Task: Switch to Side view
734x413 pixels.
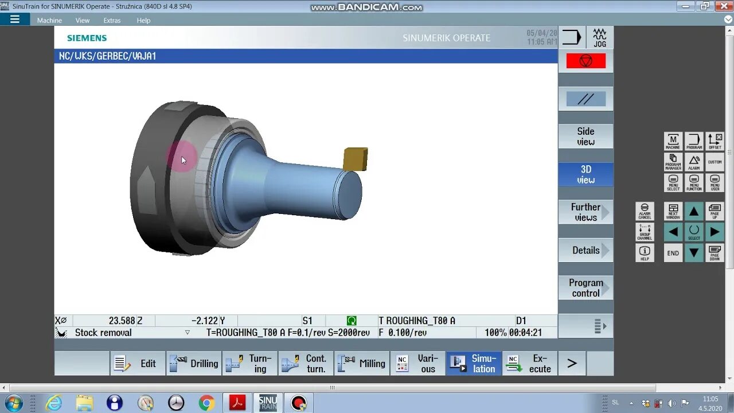Action: [585, 137]
